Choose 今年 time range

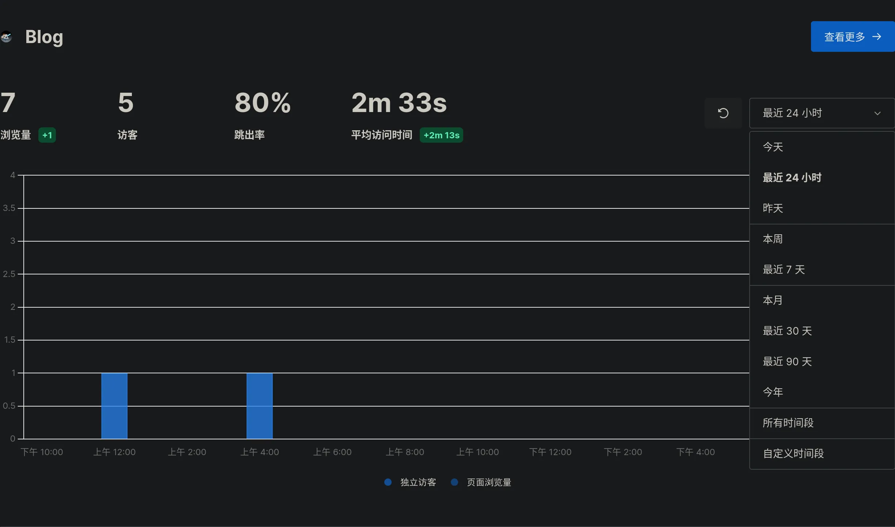coord(773,392)
